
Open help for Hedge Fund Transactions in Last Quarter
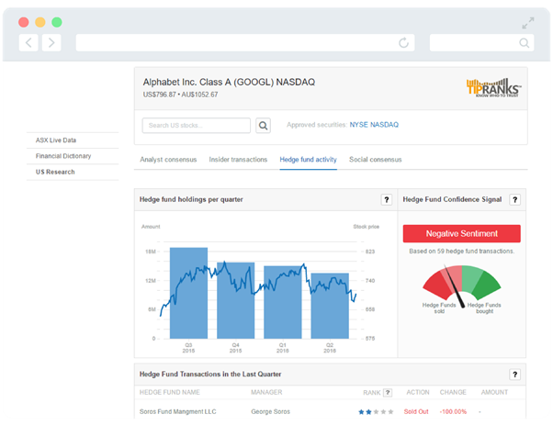coord(515,375)
